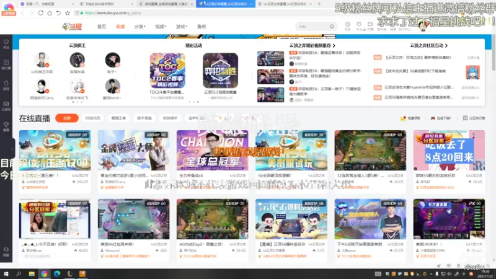Image resolution: width=496 pixels, height=279 pixels.
Task: Open the 吃饭去了8点20回来 stream thumbnail
Action: 449,150
